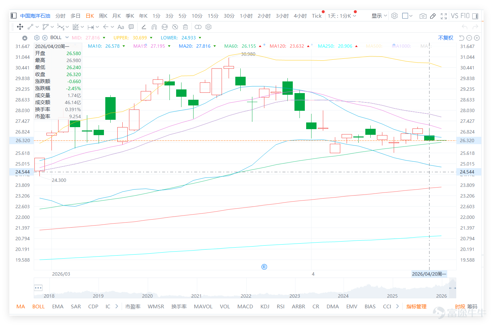Screen dimensions: 493x325
Task: Open the 显示 display dropdown
Action: [379, 16]
